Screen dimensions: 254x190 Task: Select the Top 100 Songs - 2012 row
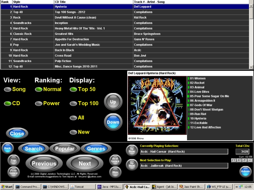125,12
